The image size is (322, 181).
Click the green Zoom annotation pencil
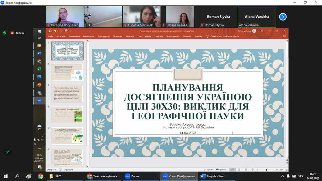[x=8, y=152]
